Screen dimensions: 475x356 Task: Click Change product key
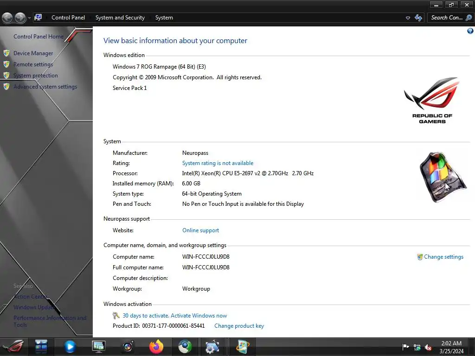pos(239,326)
